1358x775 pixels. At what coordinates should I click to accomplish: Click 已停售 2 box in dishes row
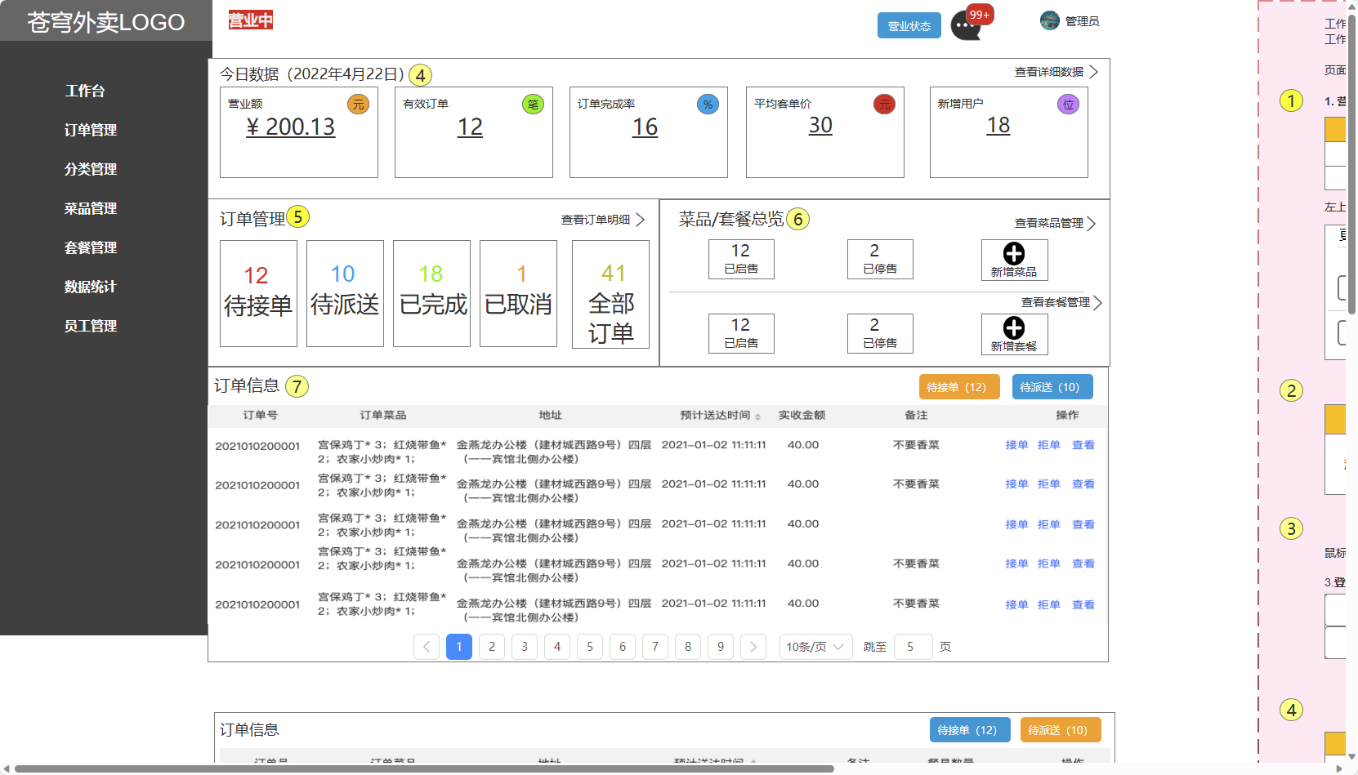(x=880, y=259)
